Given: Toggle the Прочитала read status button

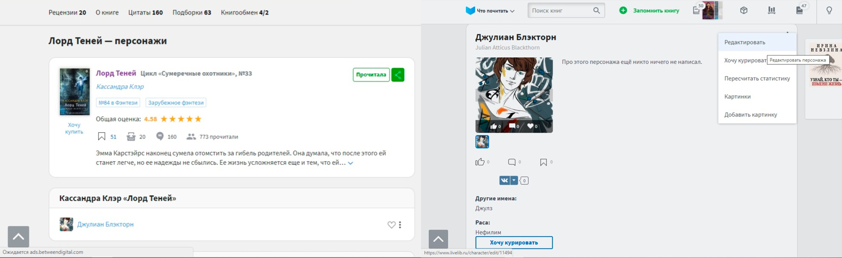Looking at the screenshot, I should tap(371, 75).
